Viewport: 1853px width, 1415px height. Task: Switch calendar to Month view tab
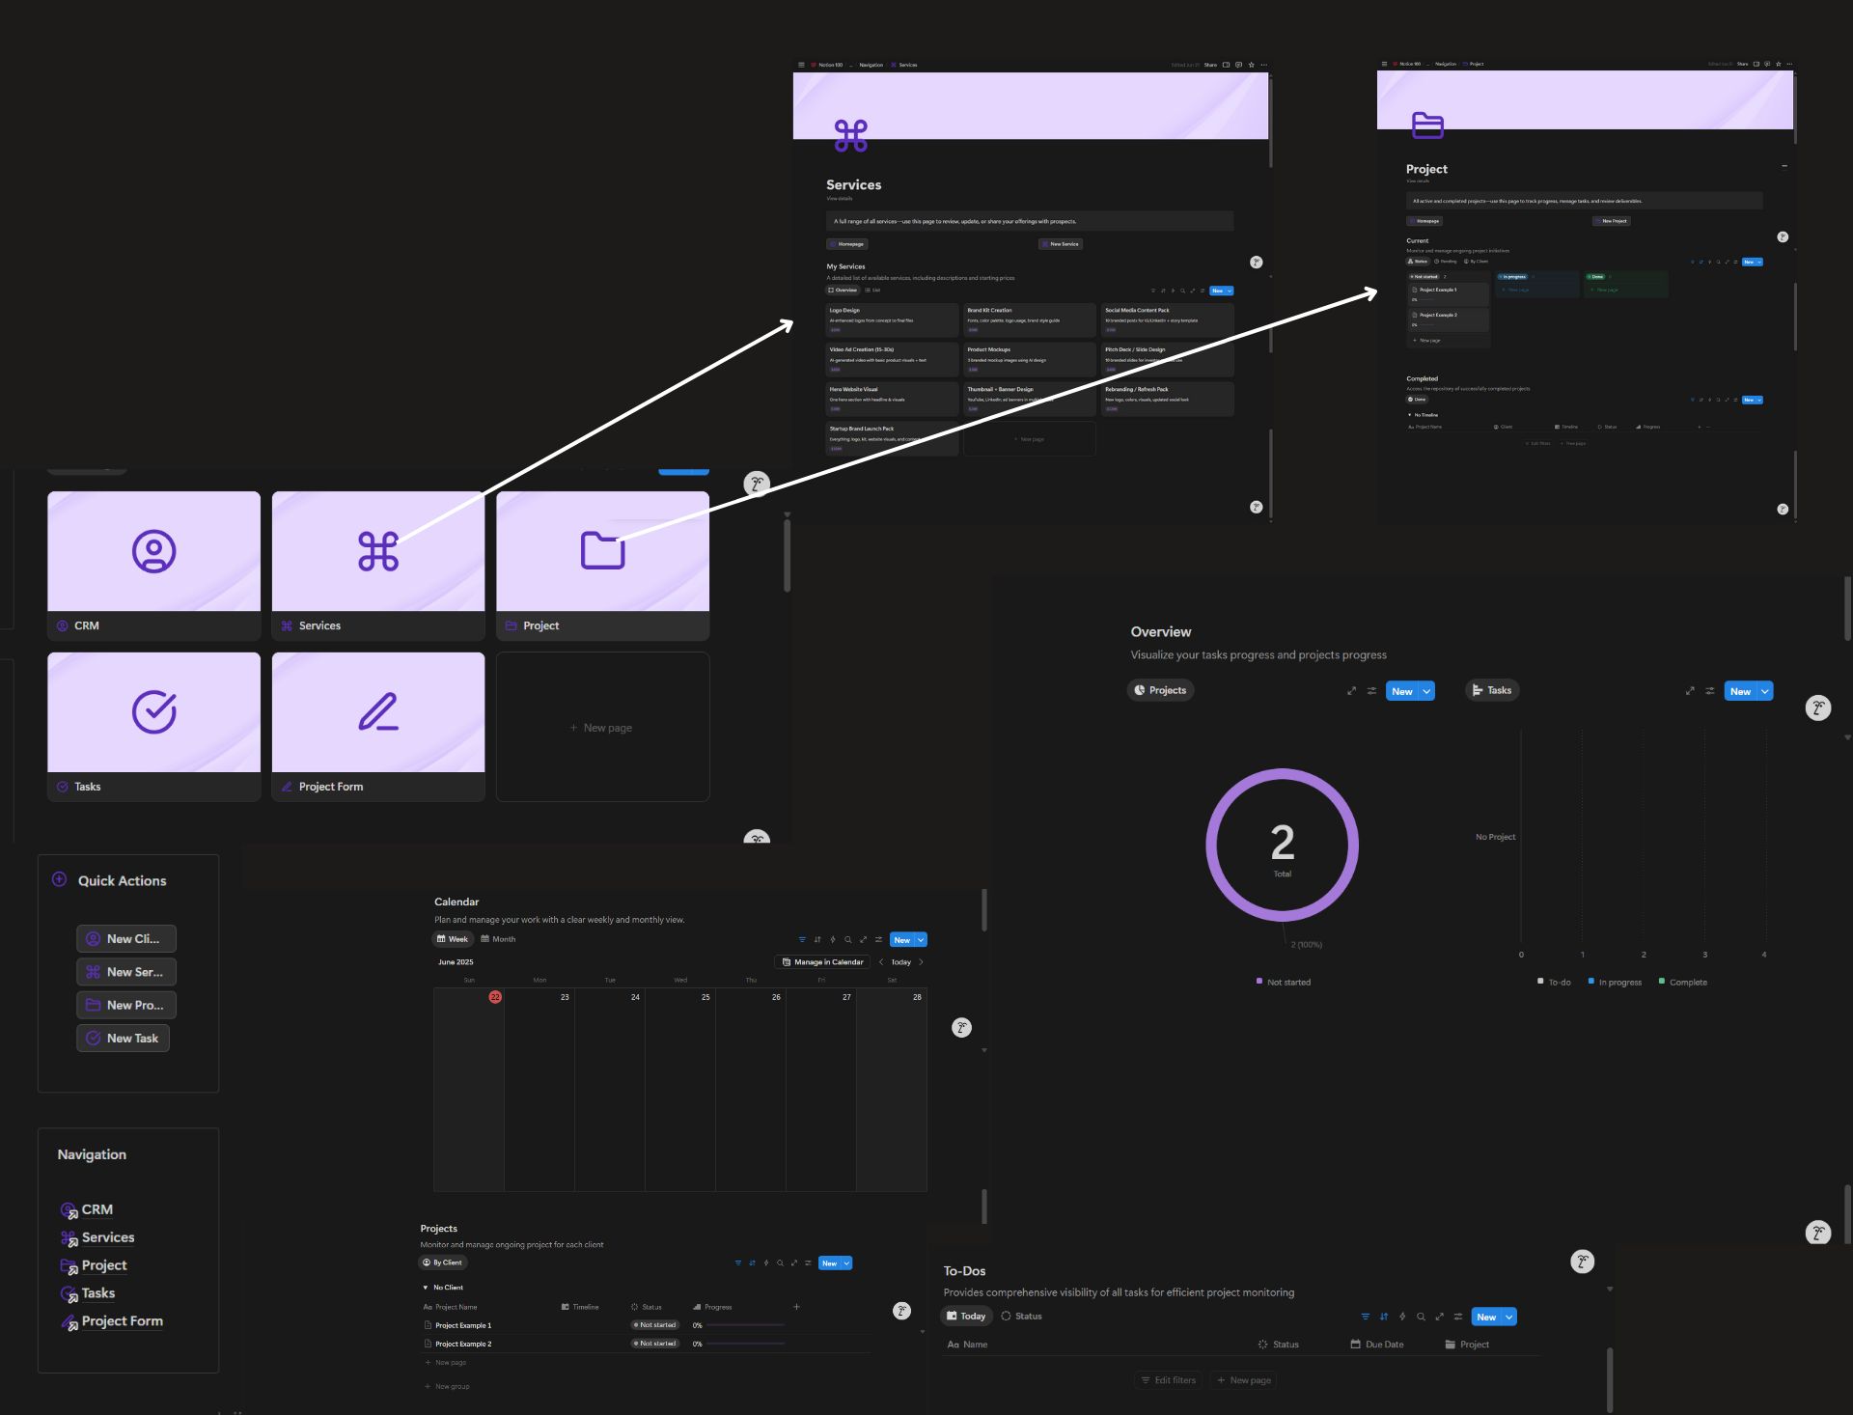tap(498, 939)
